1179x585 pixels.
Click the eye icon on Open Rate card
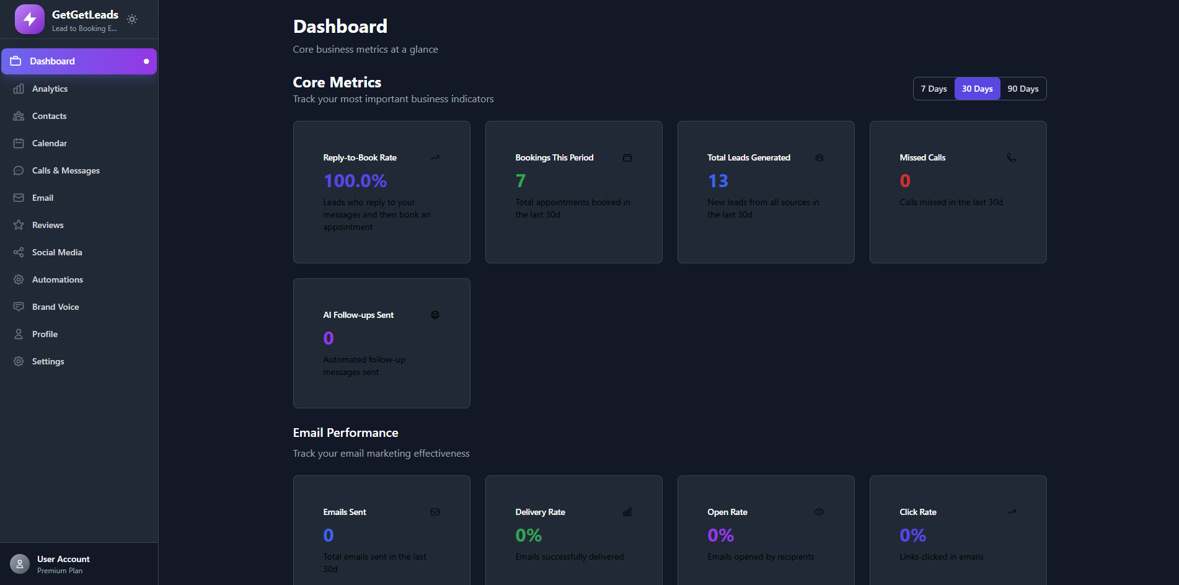coord(819,512)
